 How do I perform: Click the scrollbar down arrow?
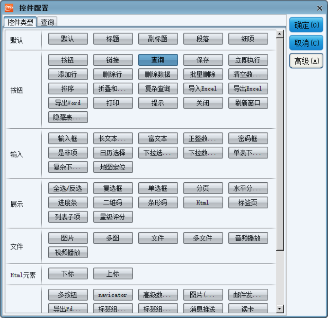280,309
